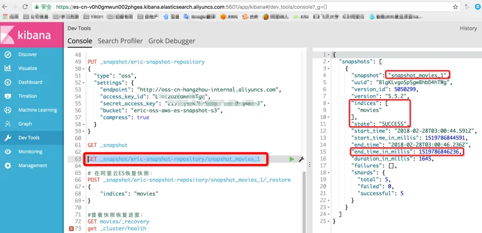
Task: Click the error marker on line 73
Action: [x=72, y=228]
